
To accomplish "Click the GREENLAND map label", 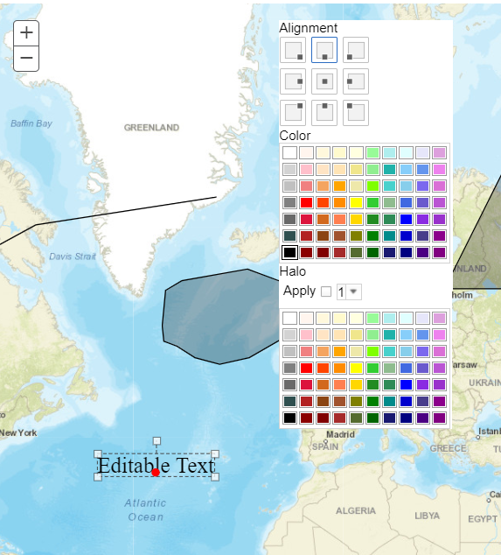I will [151, 128].
